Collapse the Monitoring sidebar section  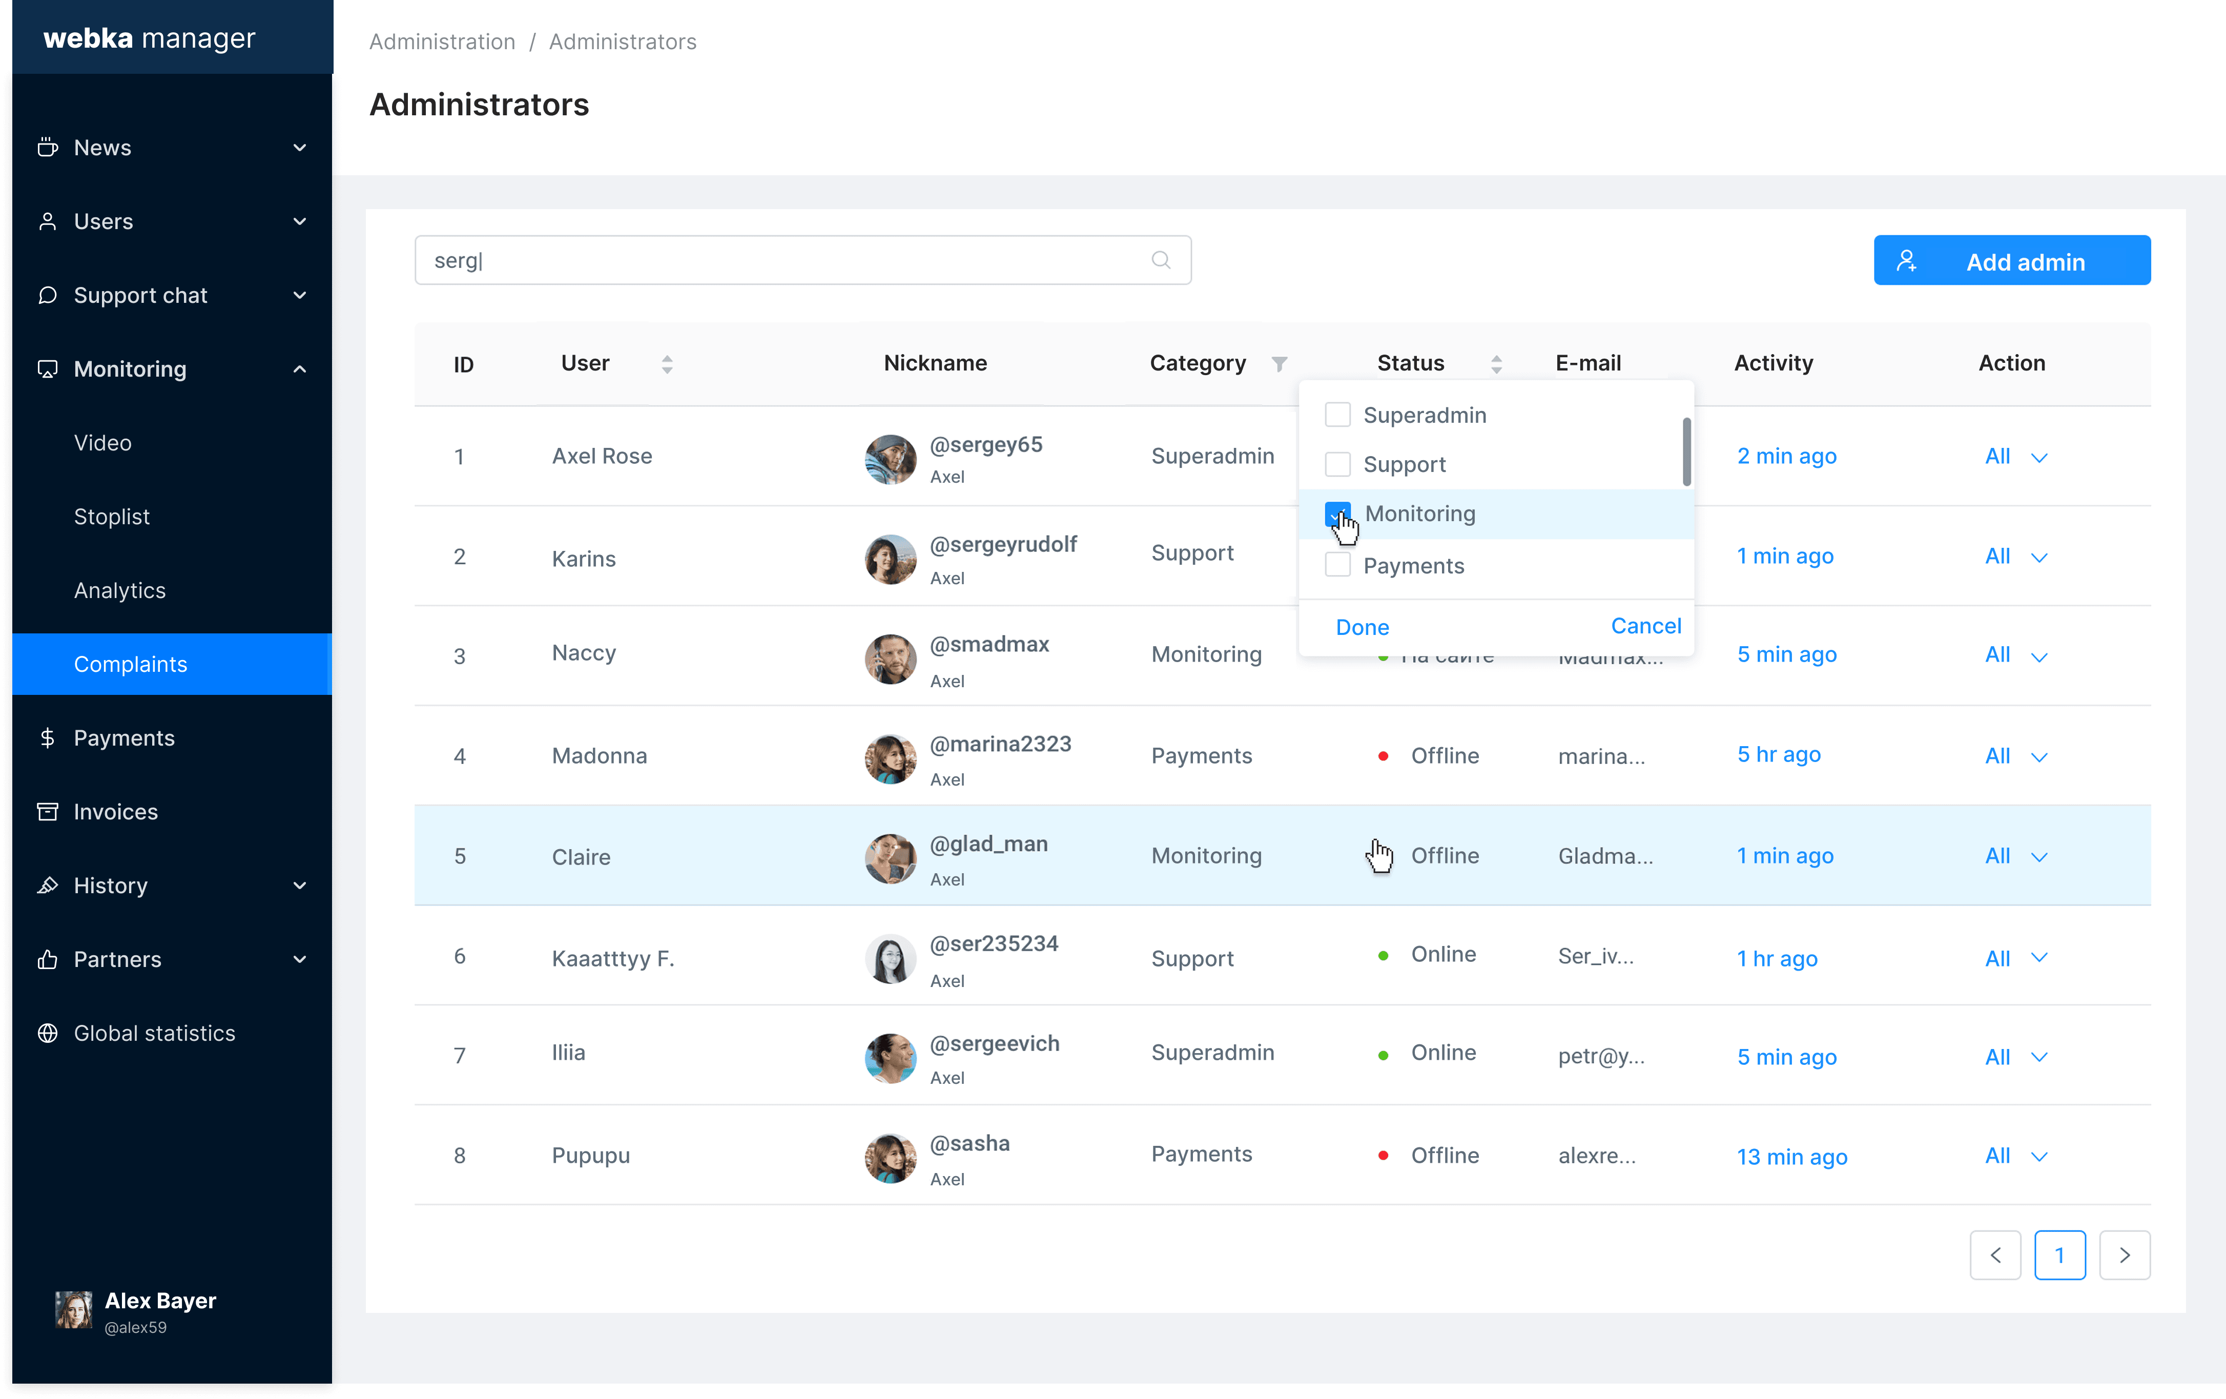(299, 369)
